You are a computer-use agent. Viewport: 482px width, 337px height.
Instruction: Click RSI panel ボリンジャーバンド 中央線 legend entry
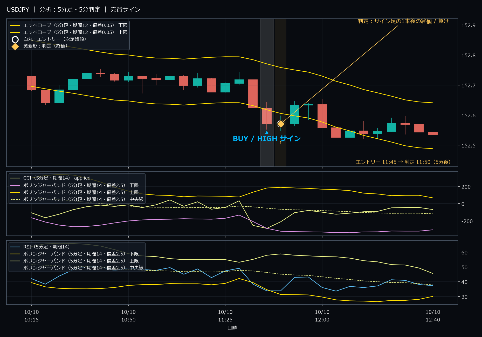coord(77,268)
